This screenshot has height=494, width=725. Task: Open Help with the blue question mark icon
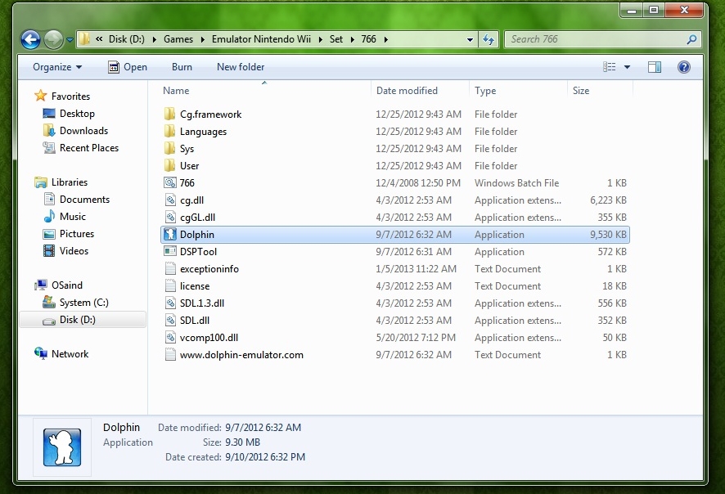684,67
